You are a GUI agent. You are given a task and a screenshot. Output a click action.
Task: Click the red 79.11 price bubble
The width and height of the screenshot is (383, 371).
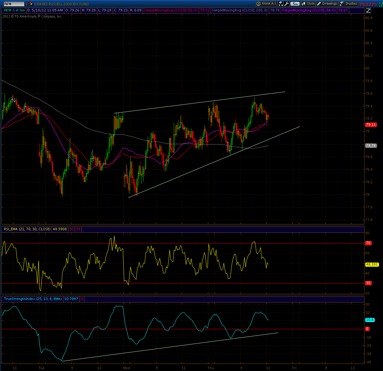coord(371,124)
